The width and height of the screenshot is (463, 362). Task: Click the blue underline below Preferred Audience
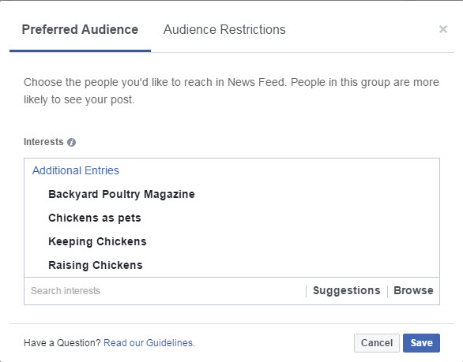point(80,51)
